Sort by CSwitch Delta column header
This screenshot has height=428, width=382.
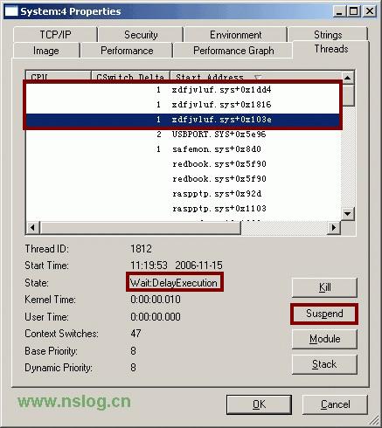point(130,76)
